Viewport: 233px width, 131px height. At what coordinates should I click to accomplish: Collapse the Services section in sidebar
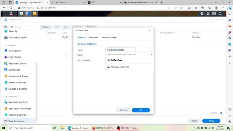(6, 96)
